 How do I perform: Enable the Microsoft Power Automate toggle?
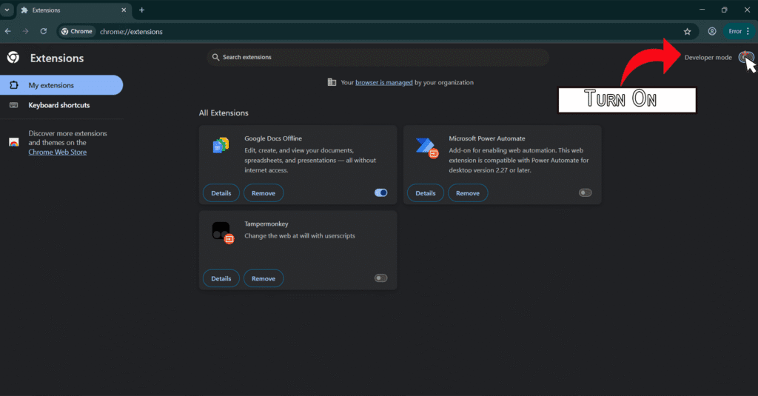pos(585,193)
